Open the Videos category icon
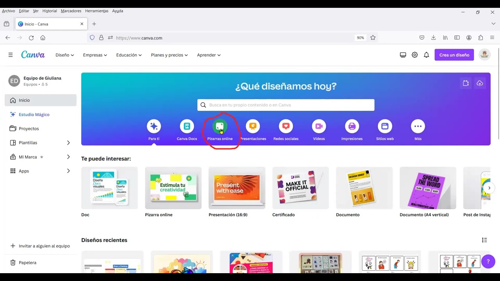This screenshot has width=500, height=281. click(319, 126)
